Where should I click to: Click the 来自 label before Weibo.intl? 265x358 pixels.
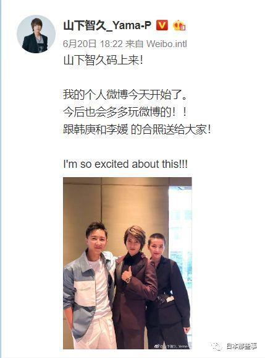coord(134,43)
